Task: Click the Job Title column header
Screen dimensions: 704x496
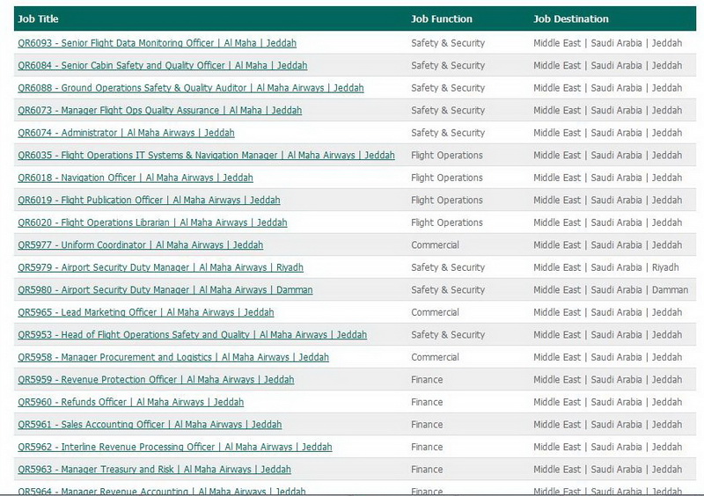Action: point(38,18)
